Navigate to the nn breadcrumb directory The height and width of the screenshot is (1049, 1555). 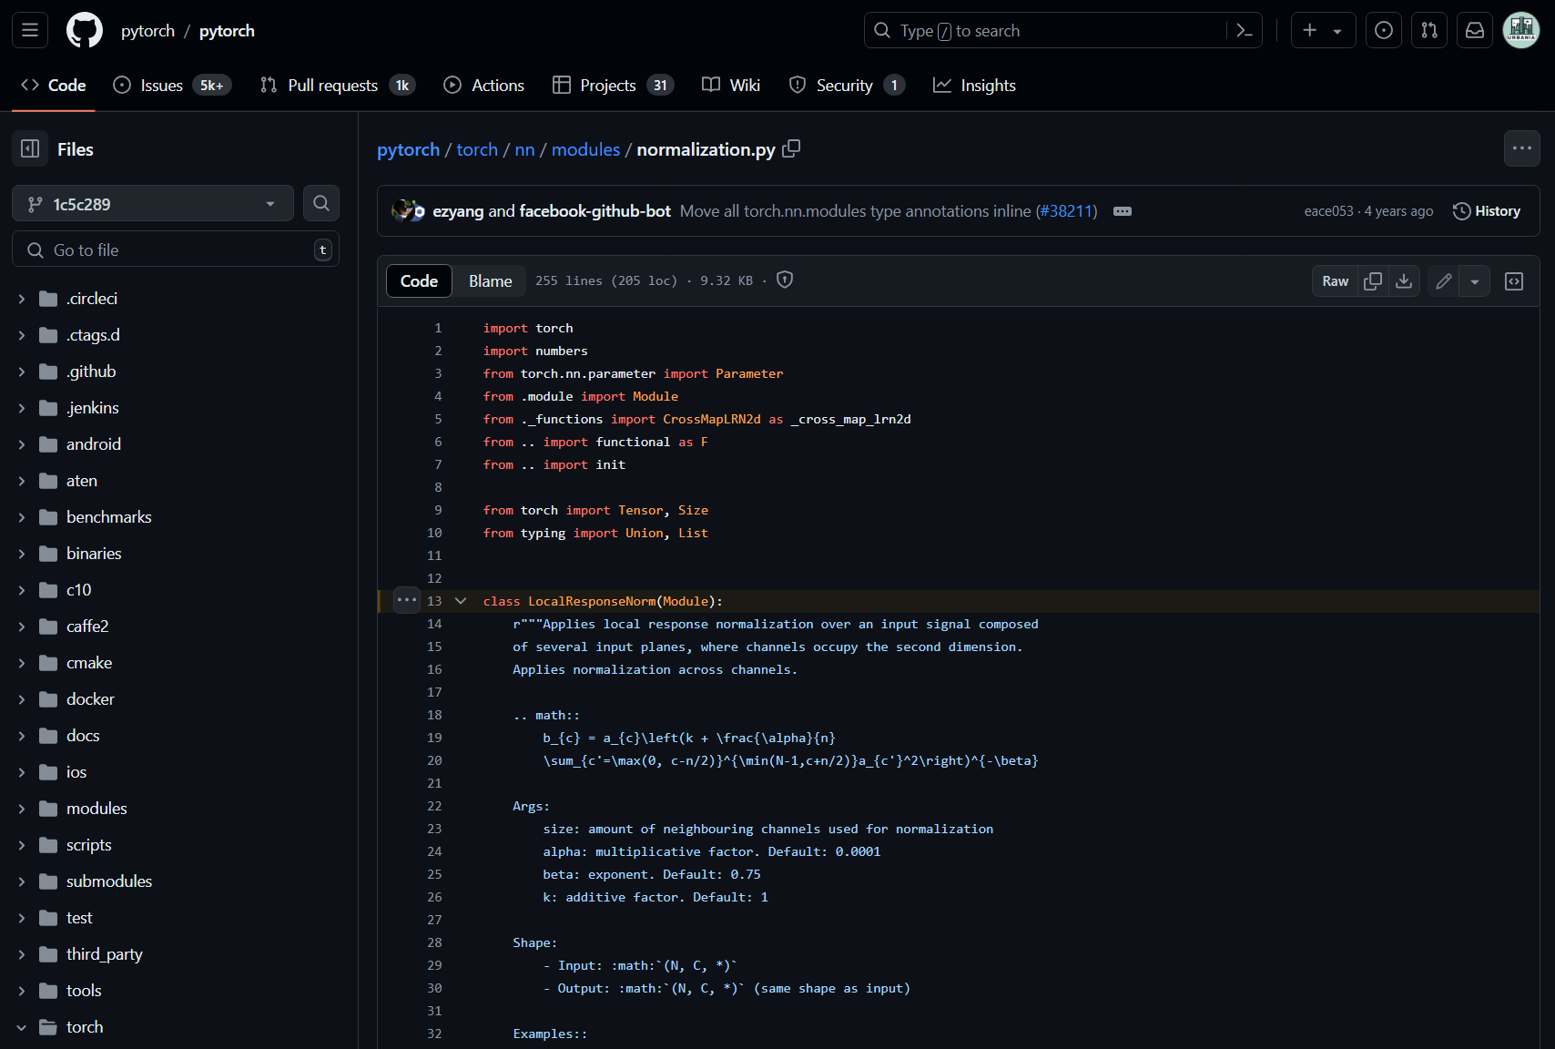[x=524, y=149]
